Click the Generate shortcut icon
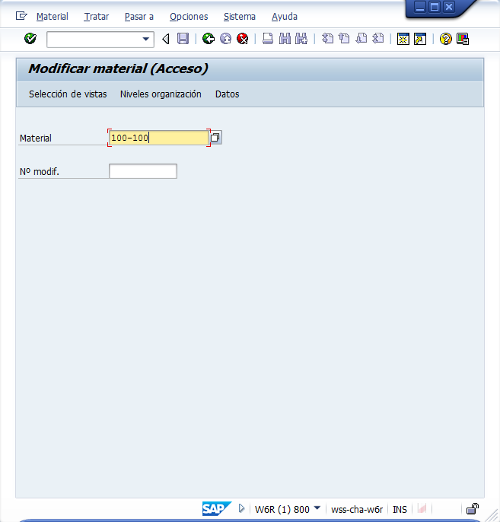500x522 pixels. (x=420, y=39)
